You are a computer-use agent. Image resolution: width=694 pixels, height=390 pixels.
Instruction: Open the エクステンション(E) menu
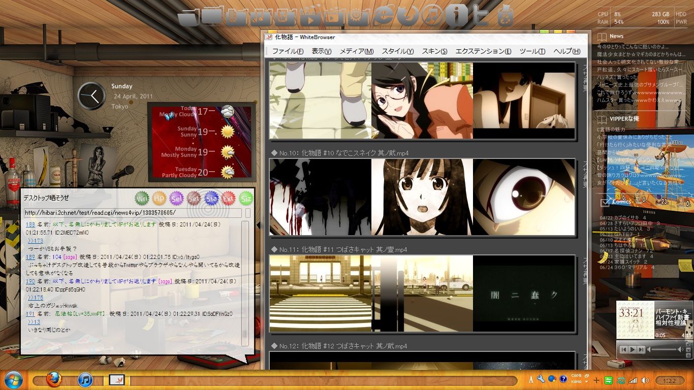pos(483,51)
